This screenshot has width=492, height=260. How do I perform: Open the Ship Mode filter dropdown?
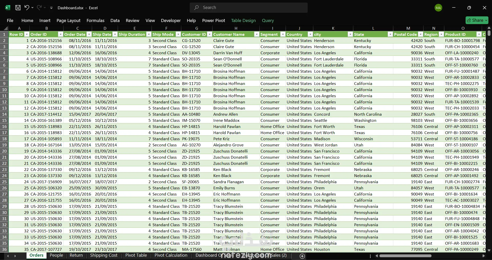pos(178,34)
